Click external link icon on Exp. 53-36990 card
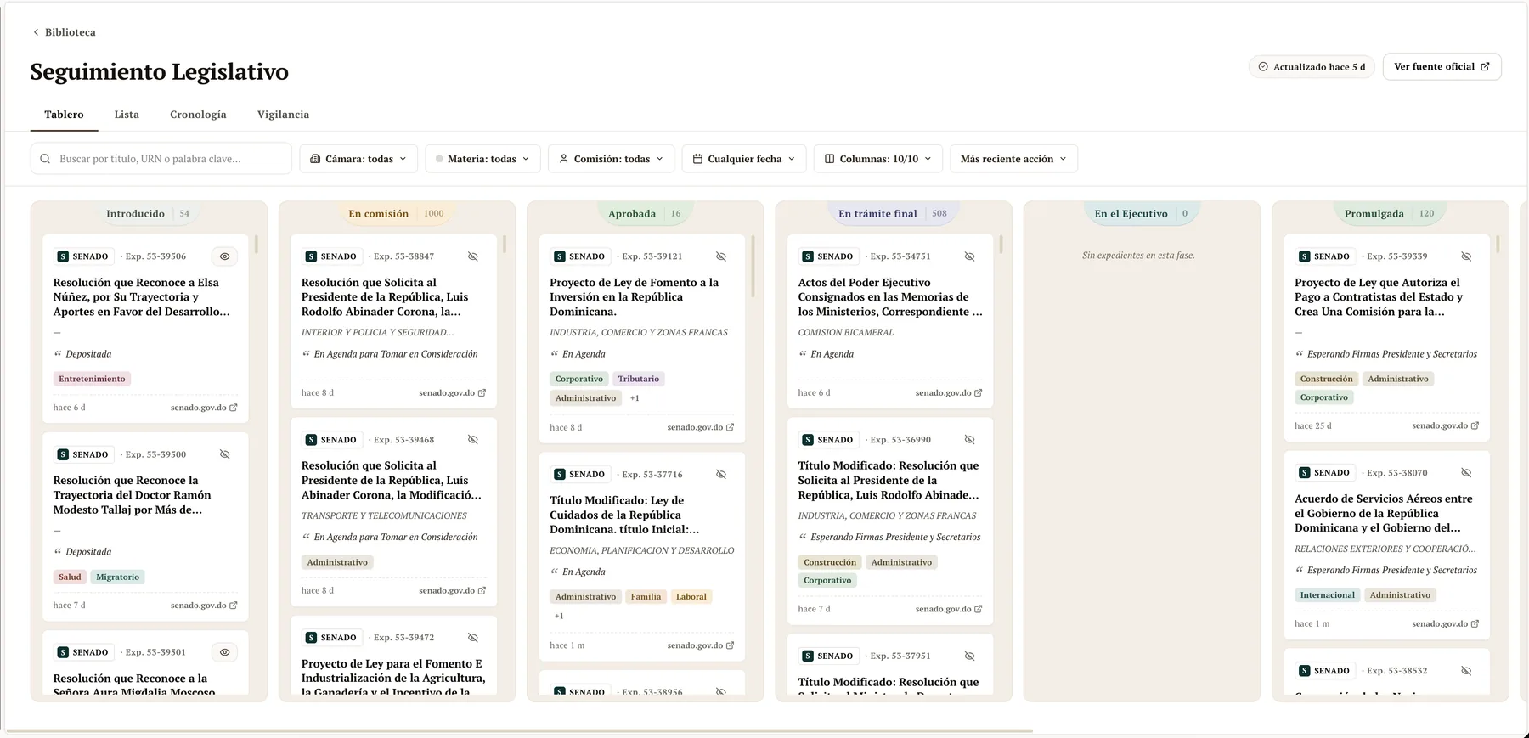This screenshot has height=738, width=1529. click(979, 609)
